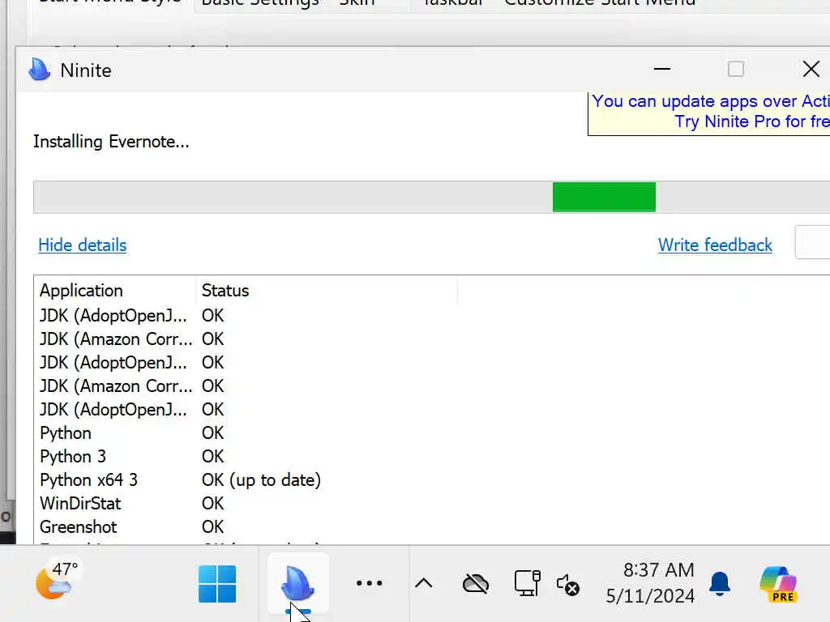Image resolution: width=830 pixels, height=622 pixels.
Task: Expand hidden system tray icons chevron
Action: tap(423, 583)
